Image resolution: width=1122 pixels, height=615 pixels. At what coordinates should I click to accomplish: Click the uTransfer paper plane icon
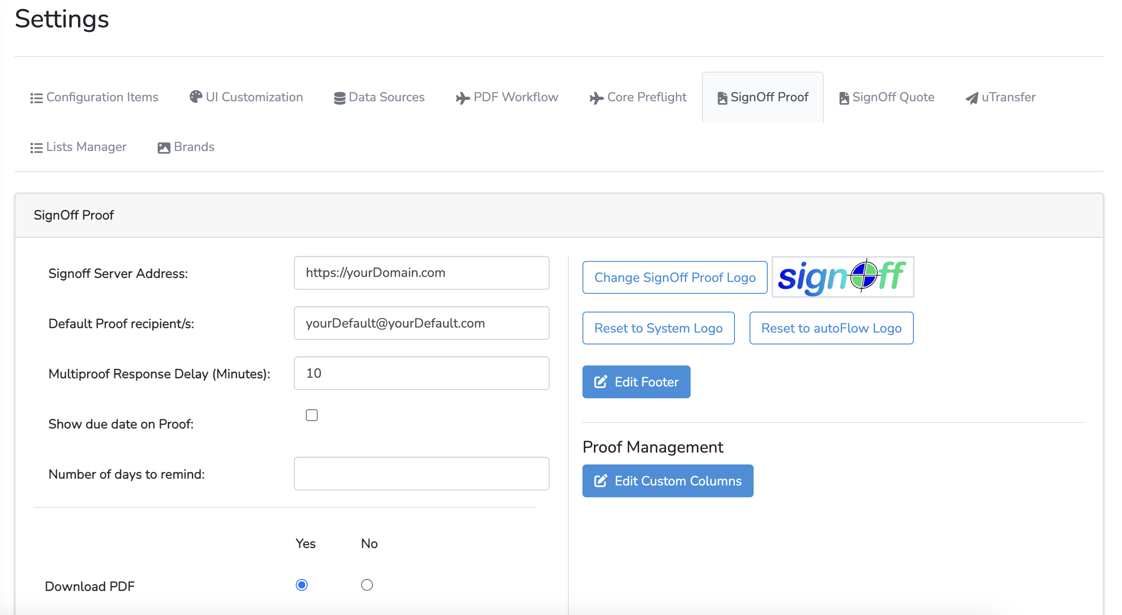tap(971, 98)
